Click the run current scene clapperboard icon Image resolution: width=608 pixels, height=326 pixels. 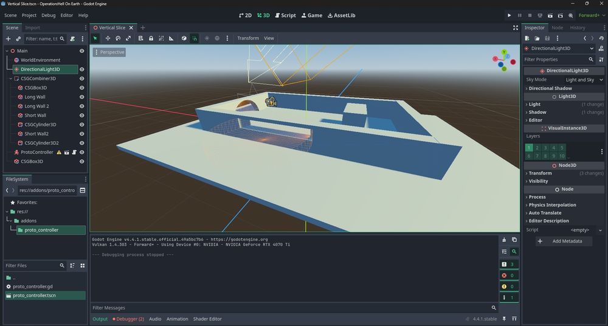coord(550,16)
